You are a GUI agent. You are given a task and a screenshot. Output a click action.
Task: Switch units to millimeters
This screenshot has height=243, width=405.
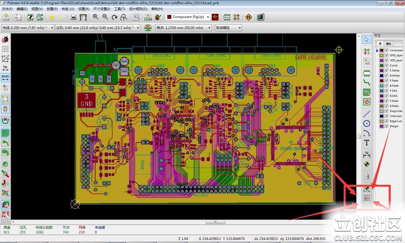(5, 77)
